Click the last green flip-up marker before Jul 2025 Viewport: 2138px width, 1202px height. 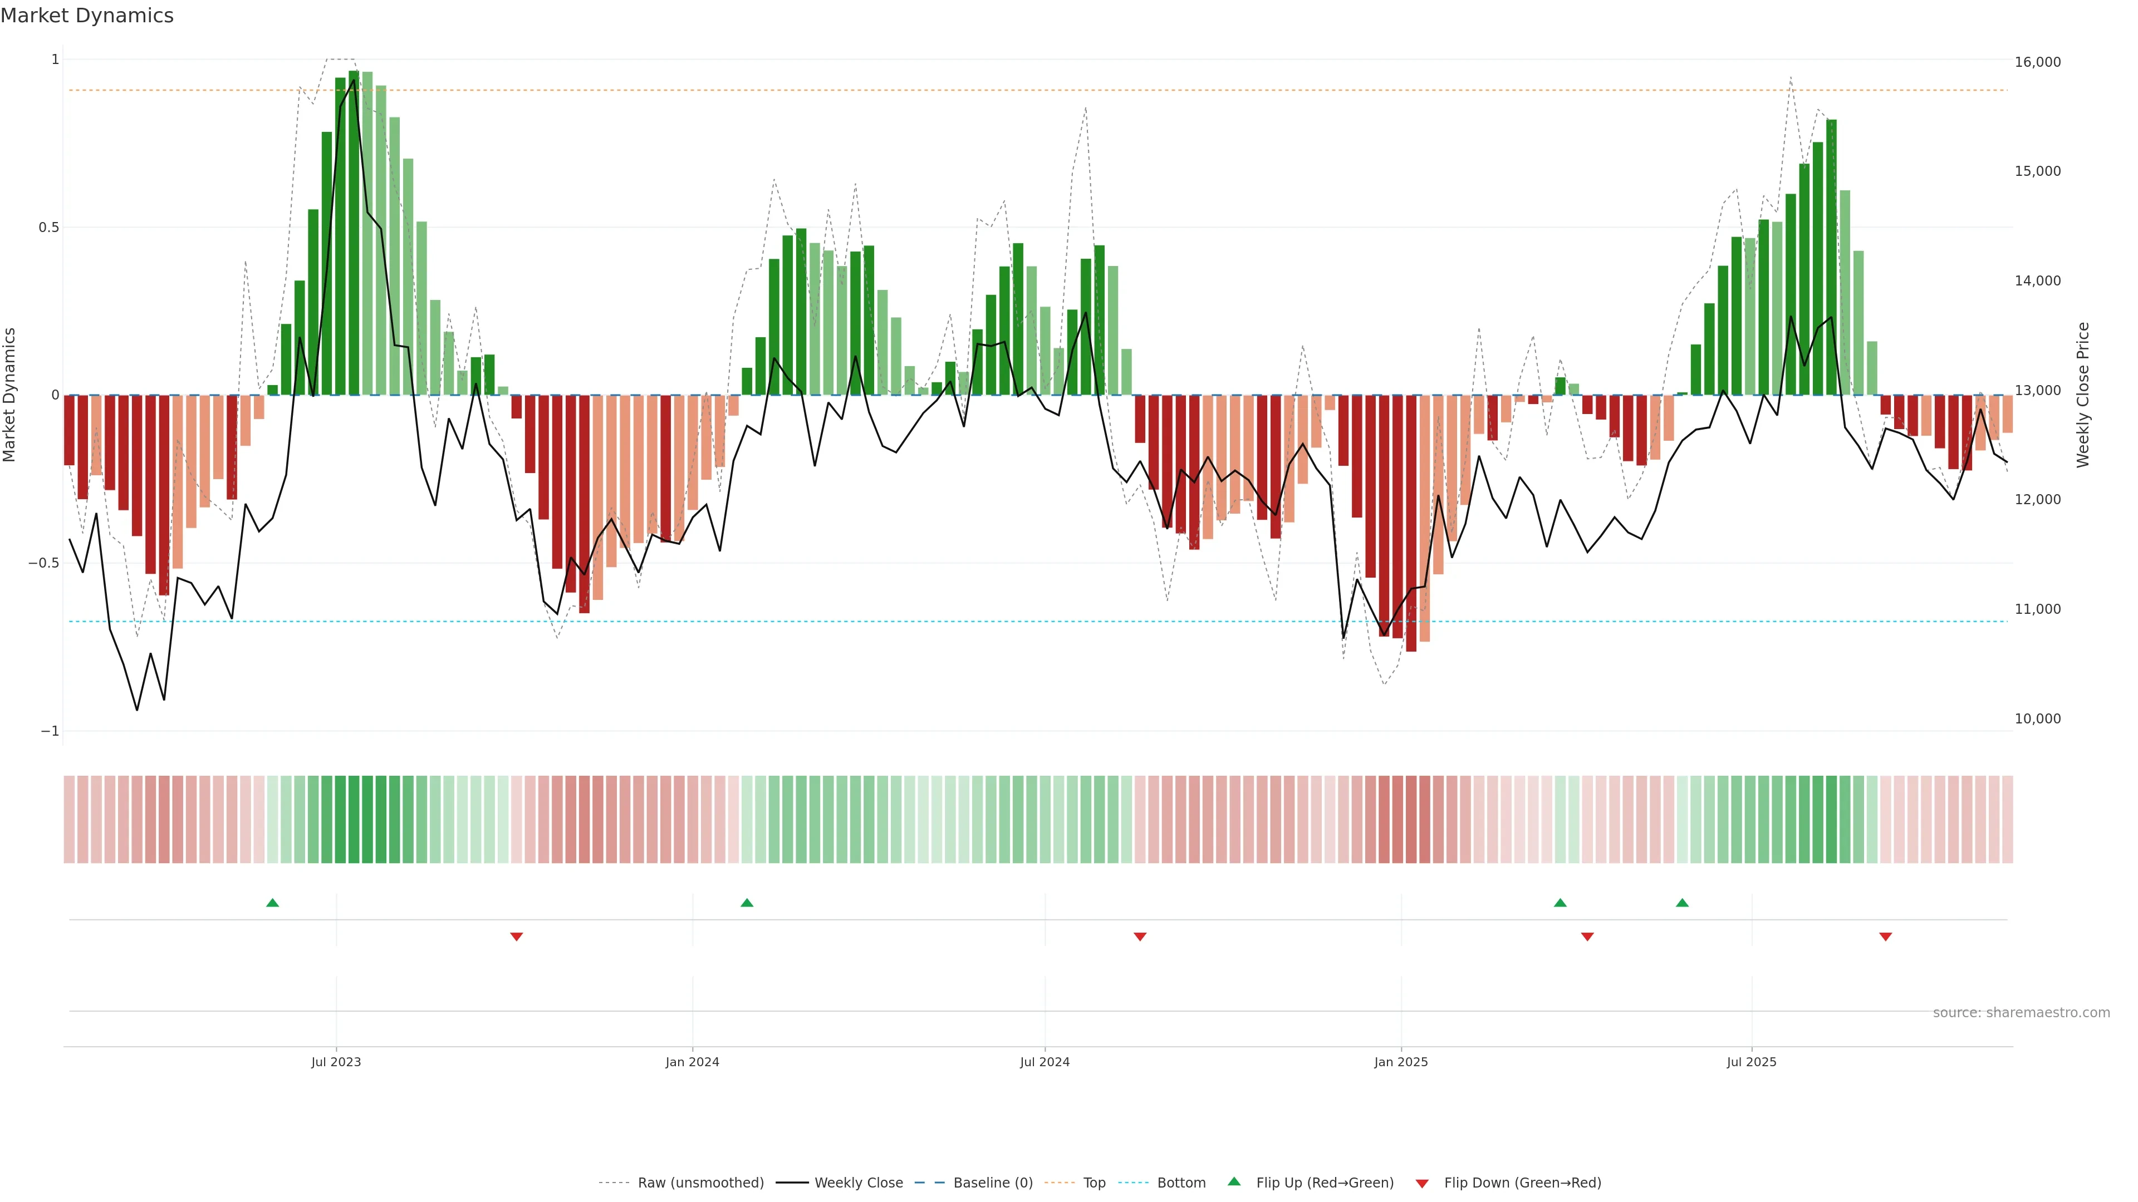[1681, 903]
